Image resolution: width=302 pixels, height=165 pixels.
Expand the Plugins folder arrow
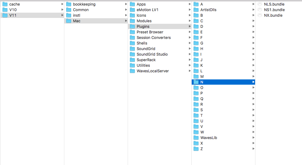point(190,26)
